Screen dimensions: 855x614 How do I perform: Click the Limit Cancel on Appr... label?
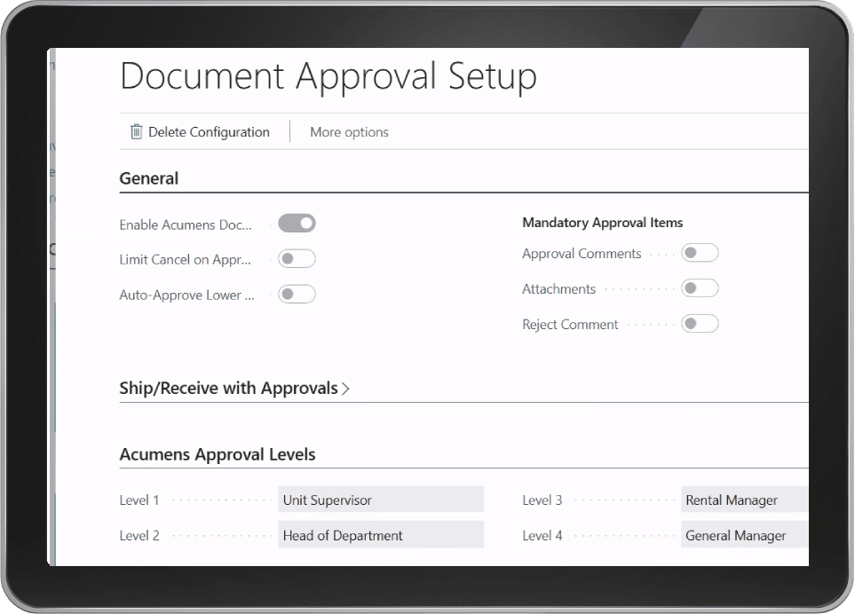tap(185, 260)
